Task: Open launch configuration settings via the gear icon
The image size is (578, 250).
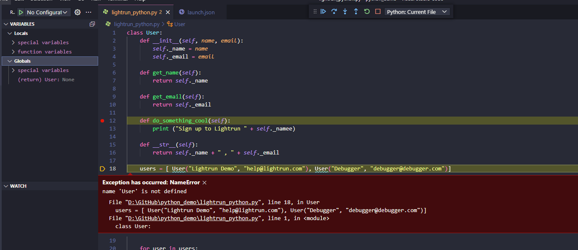Action: coord(77,12)
